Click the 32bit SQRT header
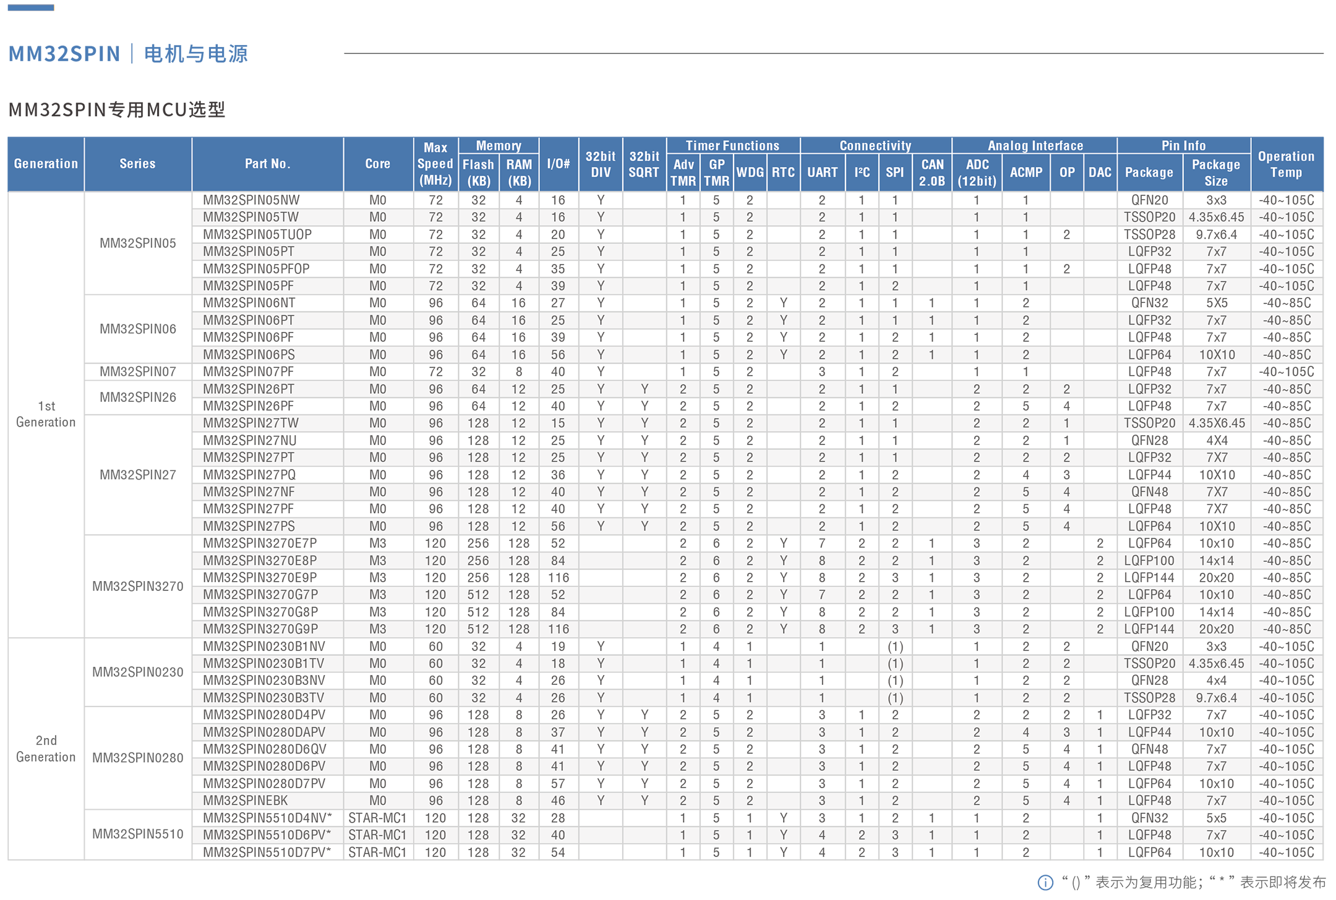Image resolution: width=1336 pixels, height=900 pixels. (644, 164)
